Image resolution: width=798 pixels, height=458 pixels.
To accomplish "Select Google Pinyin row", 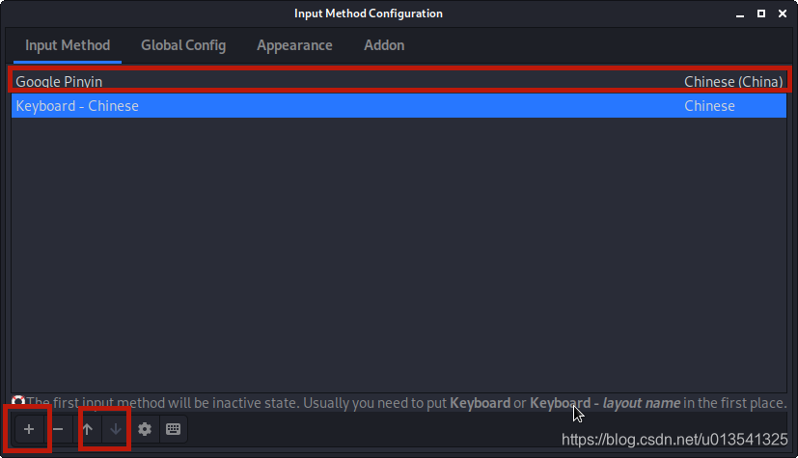I will [x=399, y=81].
